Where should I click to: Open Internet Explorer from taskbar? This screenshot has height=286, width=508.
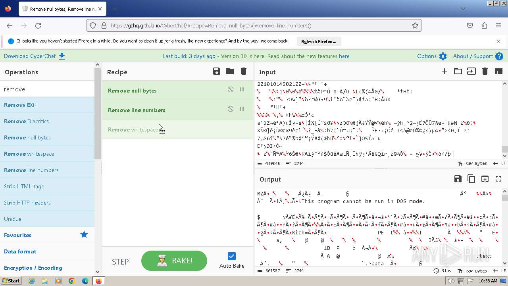point(31,281)
